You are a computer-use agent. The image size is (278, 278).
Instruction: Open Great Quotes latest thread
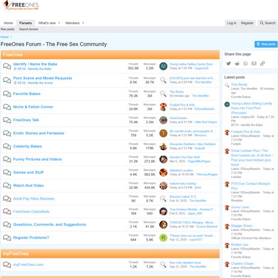tap(178, 118)
